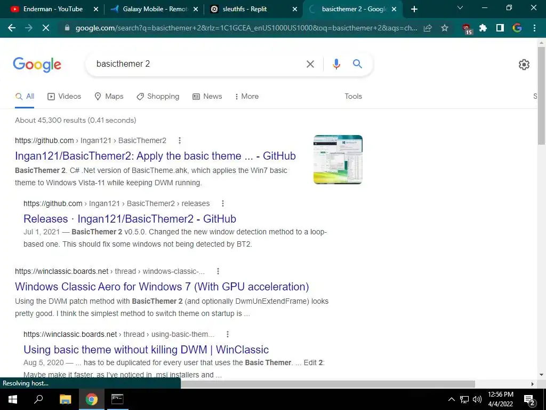Go to Google homepage logo

click(37, 65)
